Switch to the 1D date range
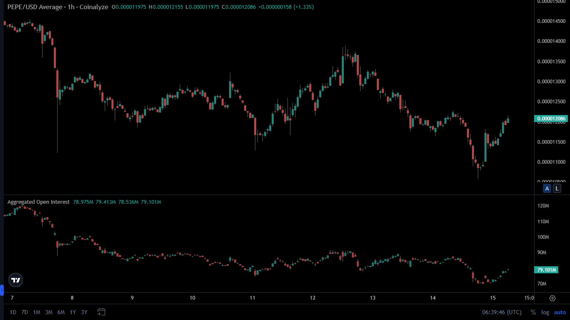Screen dimensions: 570x320 click(13, 312)
